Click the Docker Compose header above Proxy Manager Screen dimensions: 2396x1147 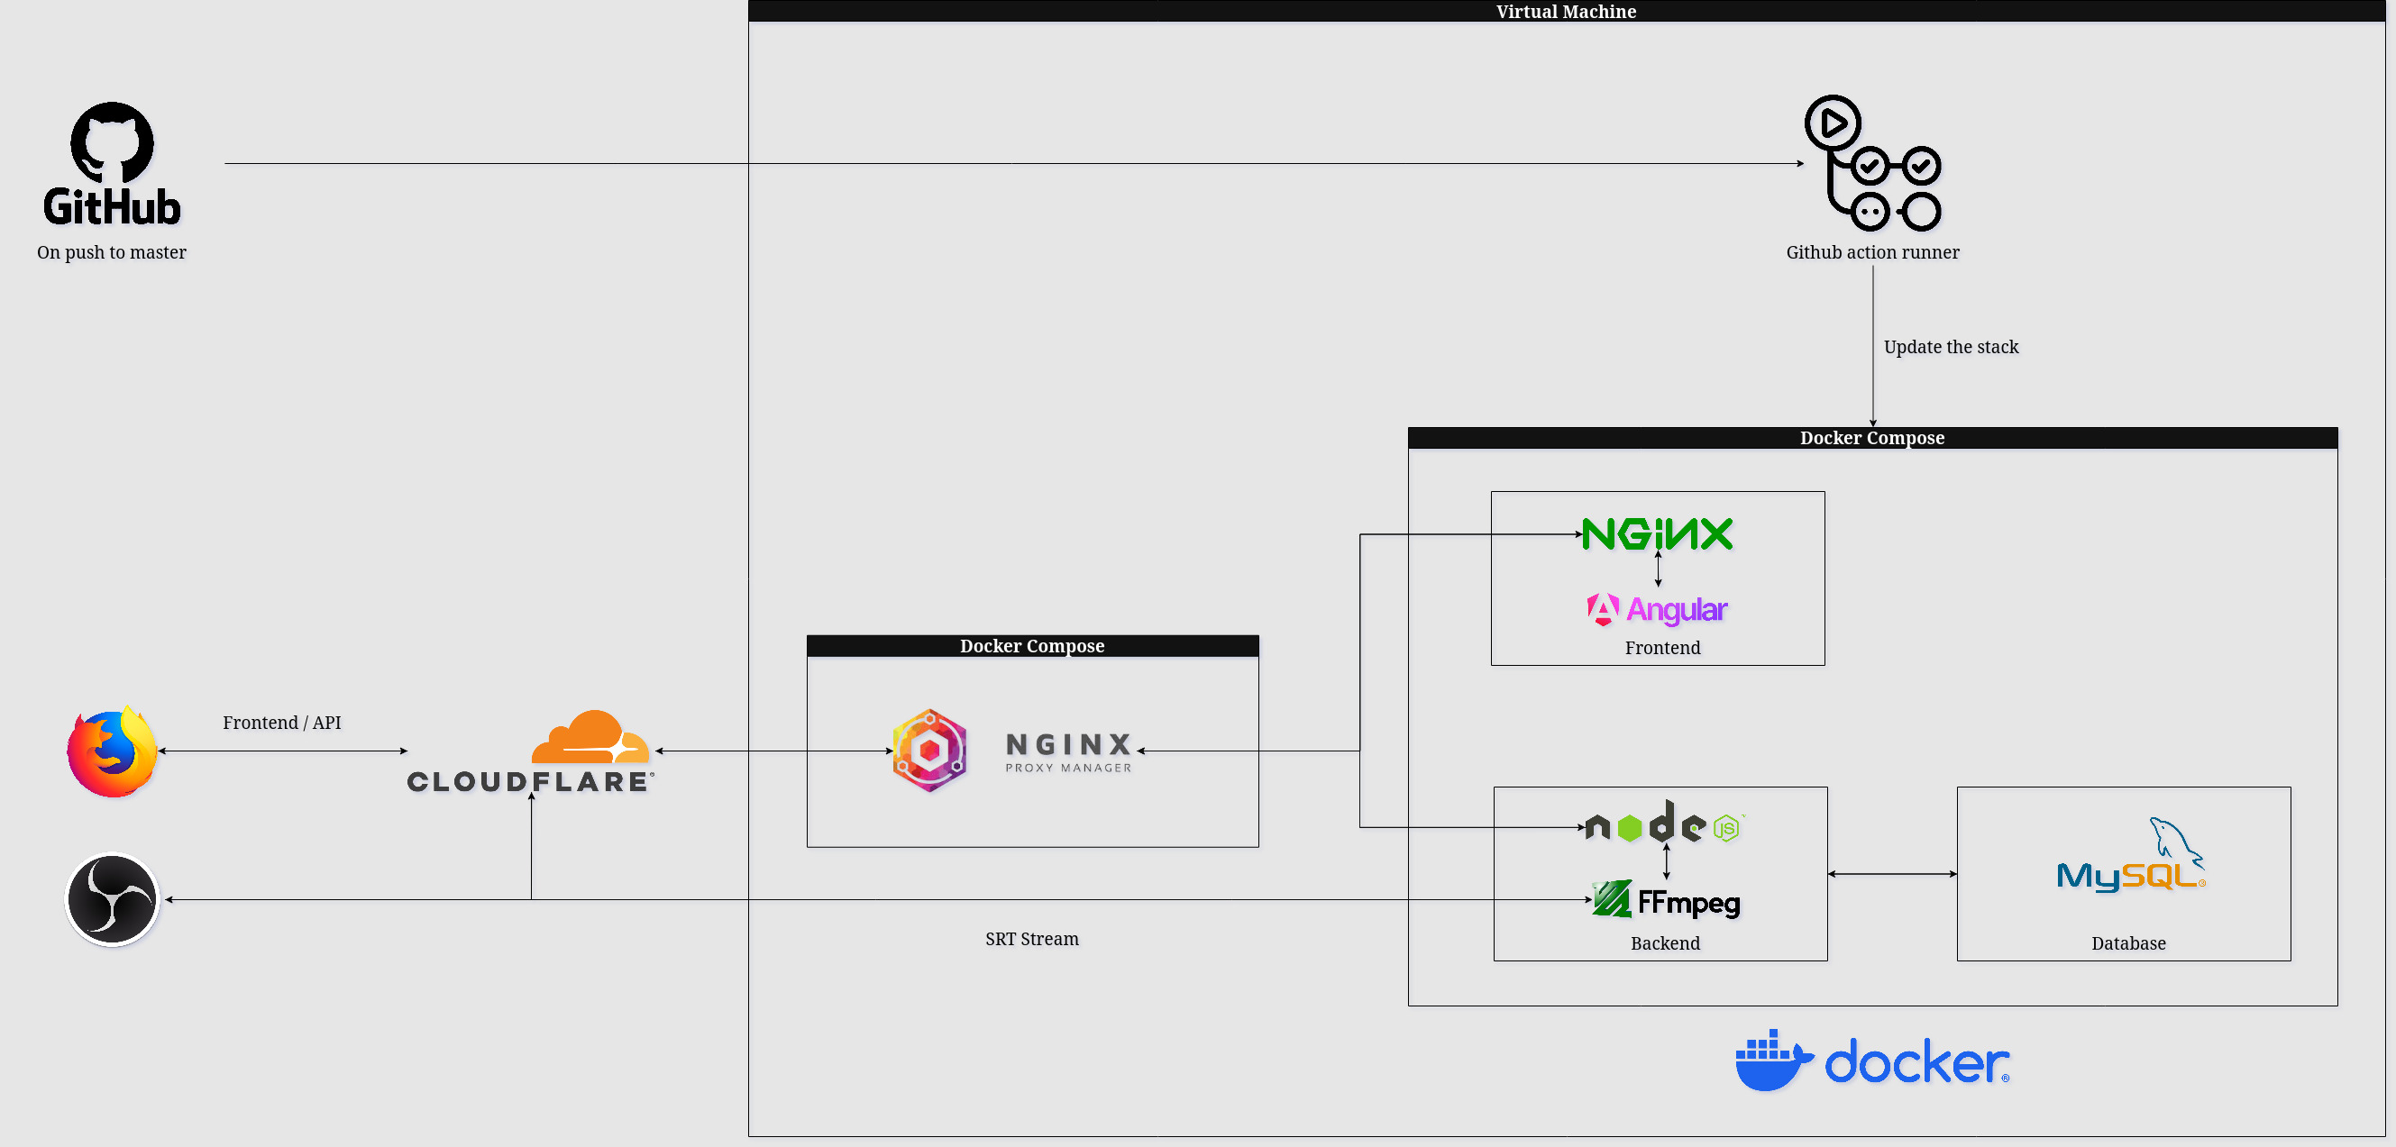pyautogui.click(x=1032, y=646)
